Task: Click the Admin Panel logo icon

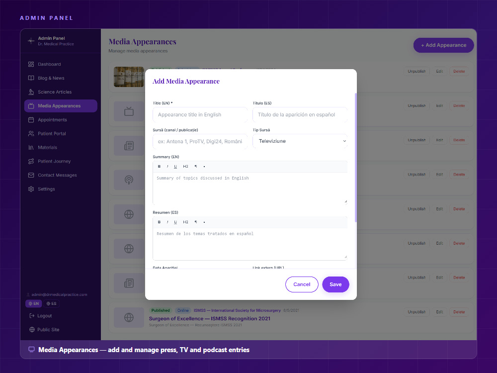Action: 31,41
